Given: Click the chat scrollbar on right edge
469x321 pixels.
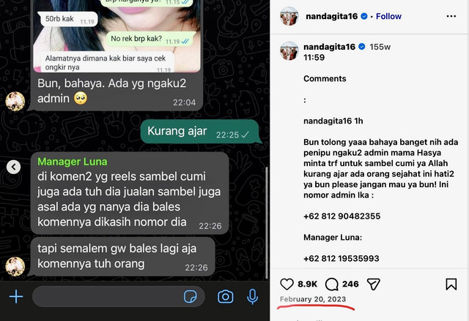Looking at the screenshot, I should pyautogui.click(x=267, y=222).
